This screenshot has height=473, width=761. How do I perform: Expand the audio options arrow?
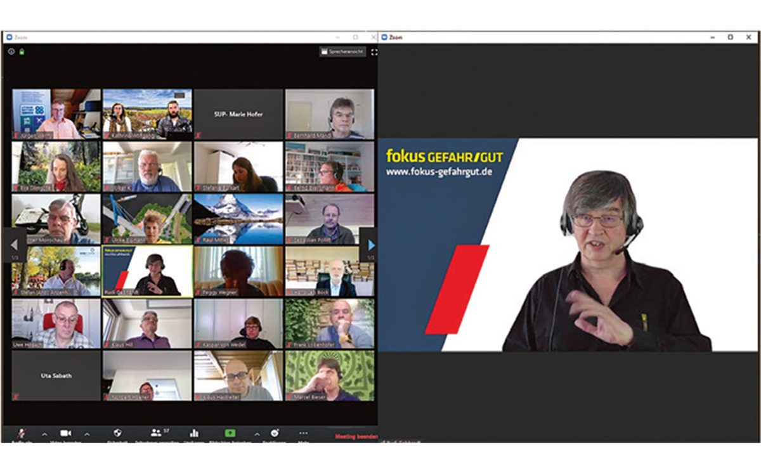click(x=44, y=434)
